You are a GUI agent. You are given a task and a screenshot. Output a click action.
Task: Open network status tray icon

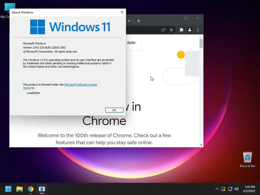pyautogui.click(x=230, y=189)
